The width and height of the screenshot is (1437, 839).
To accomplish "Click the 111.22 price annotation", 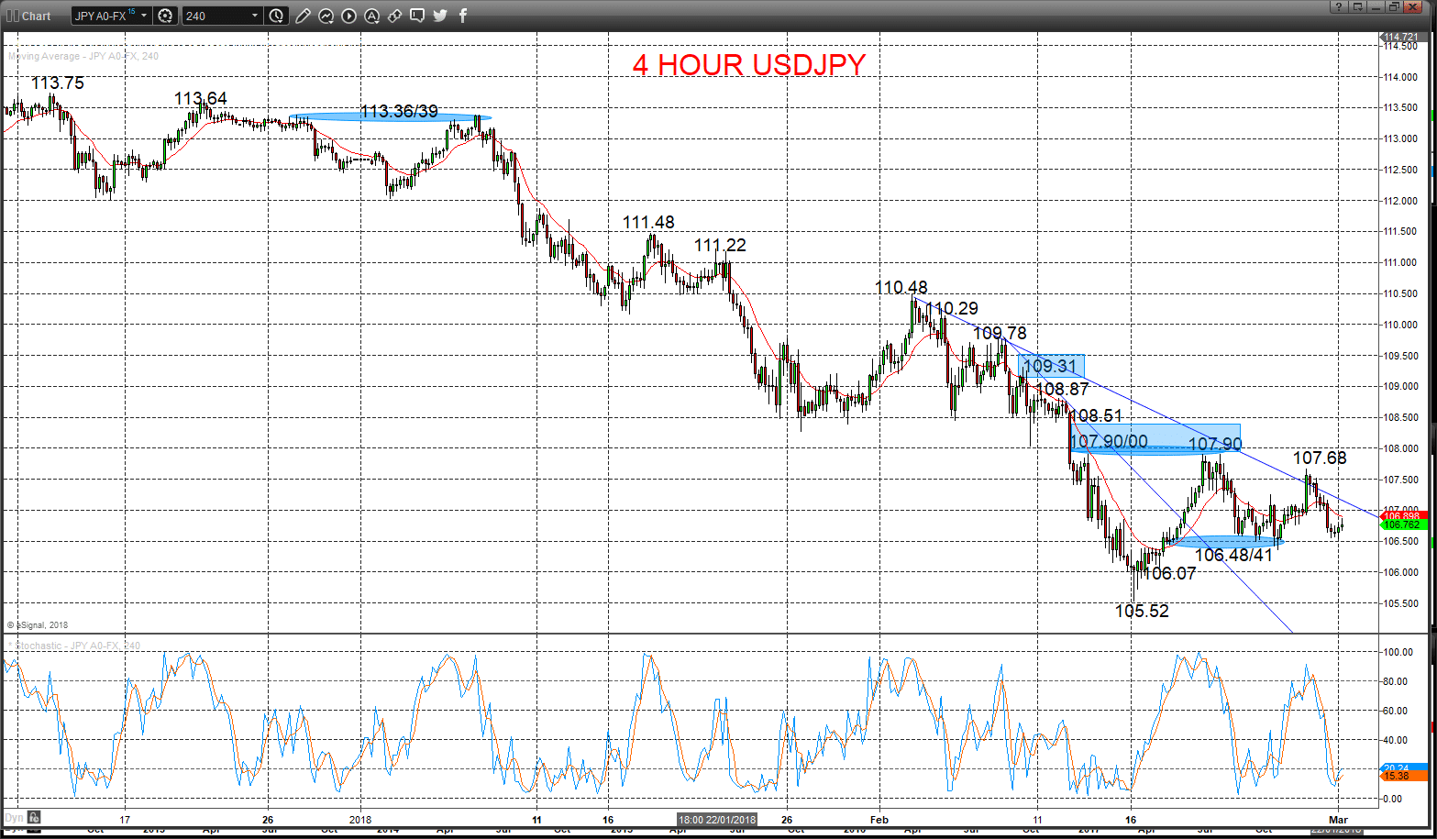I will tap(720, 245).
